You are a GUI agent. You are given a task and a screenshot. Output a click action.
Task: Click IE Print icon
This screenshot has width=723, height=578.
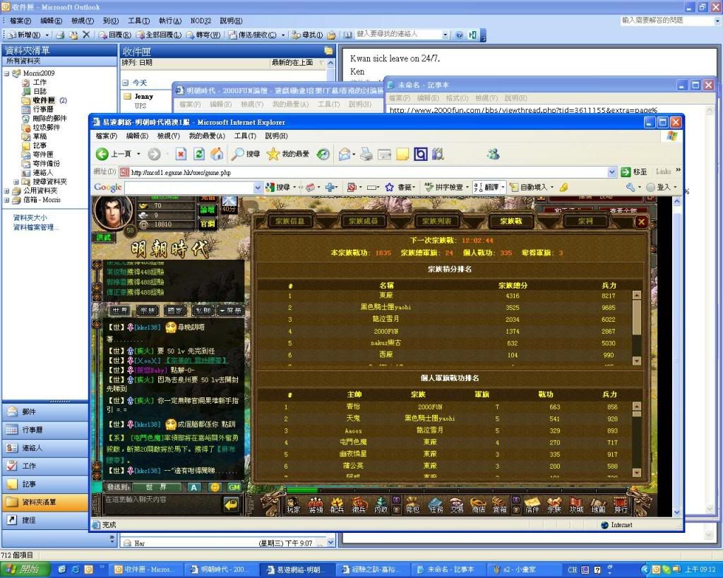366,154
